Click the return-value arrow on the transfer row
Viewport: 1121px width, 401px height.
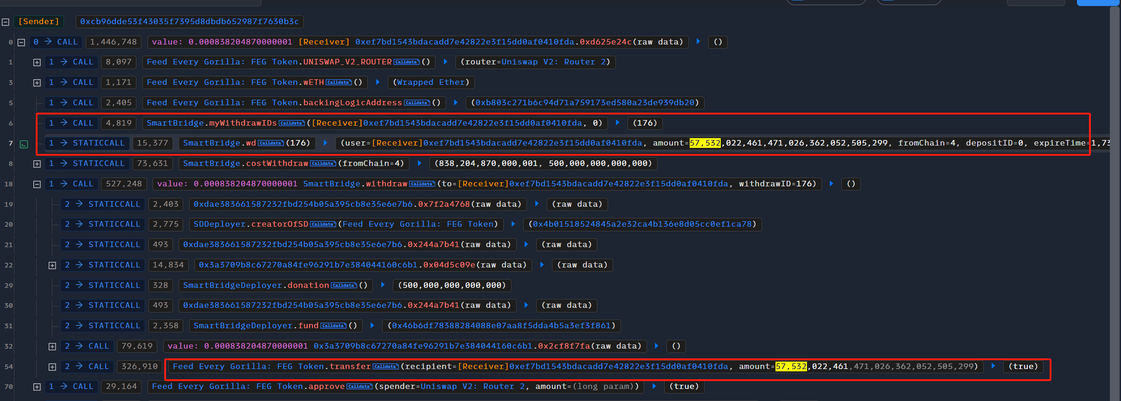point(993,366)
